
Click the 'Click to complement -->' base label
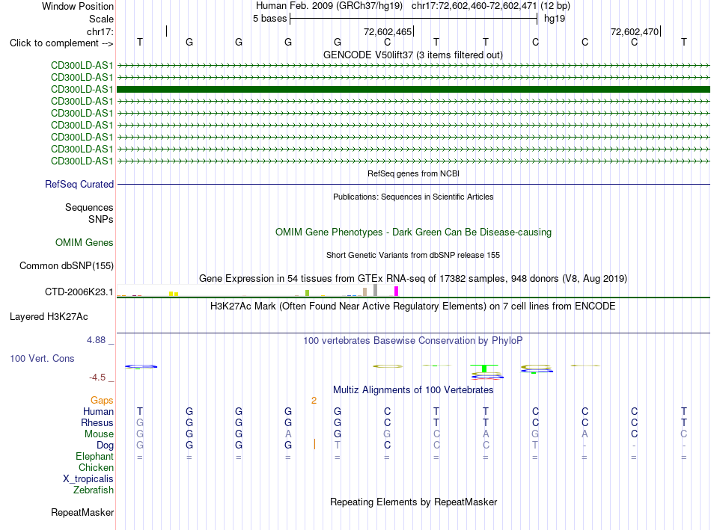(x=61, y=43)
